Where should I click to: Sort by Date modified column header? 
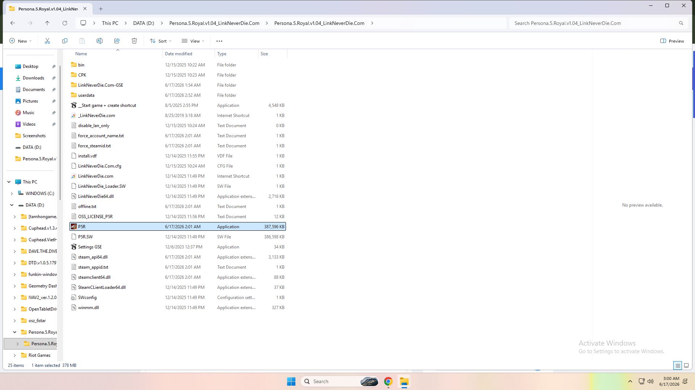pos(189,54)
